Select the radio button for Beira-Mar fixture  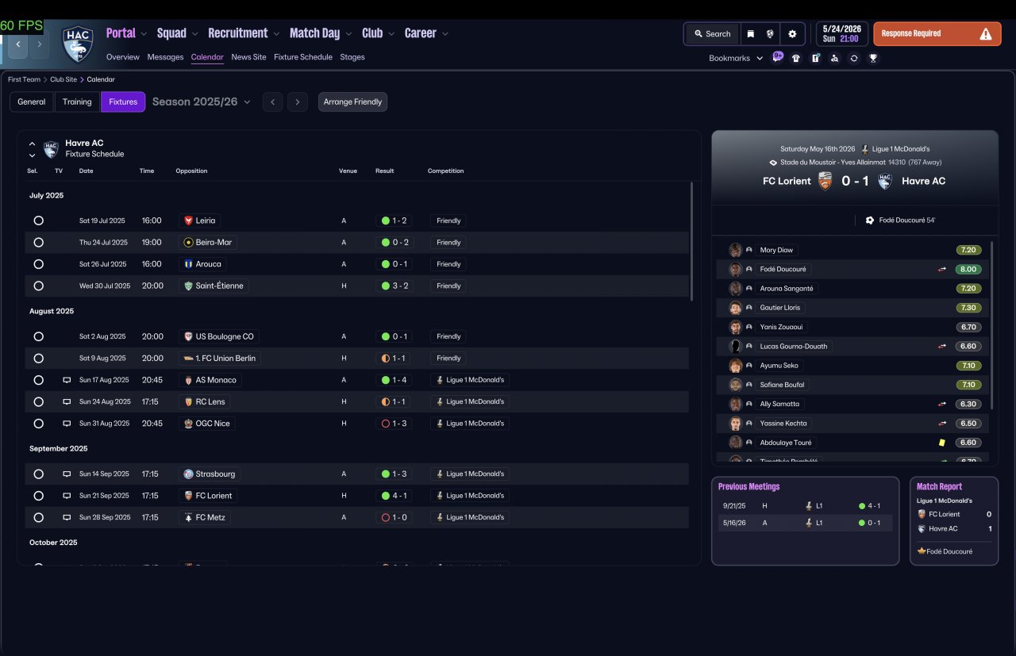38,242
